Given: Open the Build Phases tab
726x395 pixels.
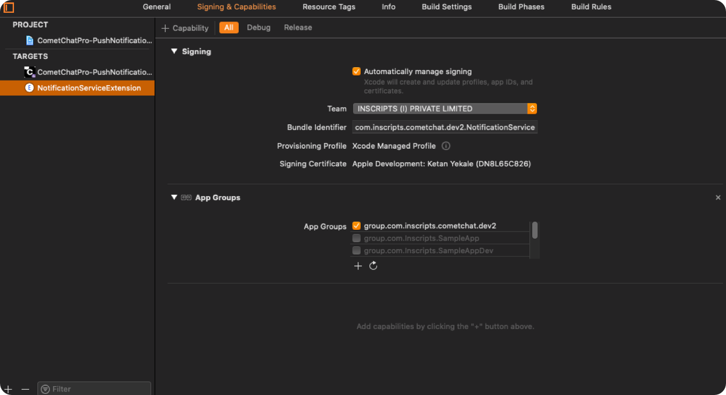Looking at the screenshot, I should point(521,7).
